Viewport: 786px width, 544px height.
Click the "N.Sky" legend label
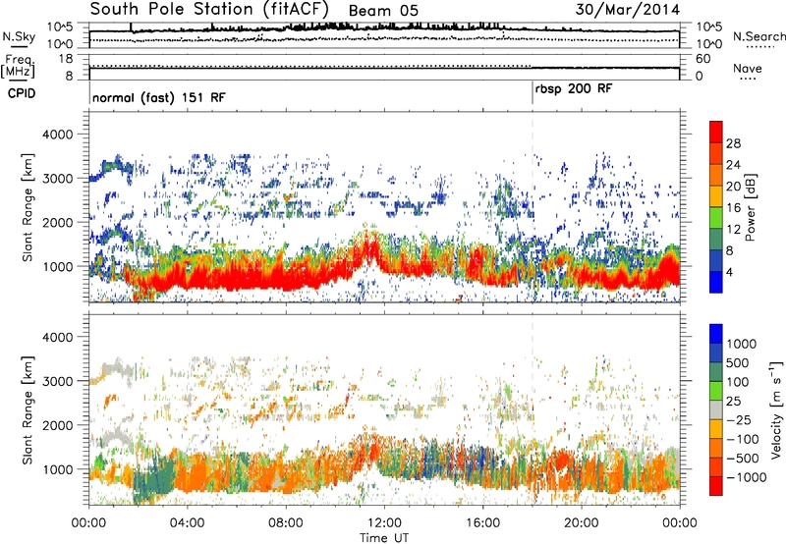pyautogui.click(x=19, y=36)
